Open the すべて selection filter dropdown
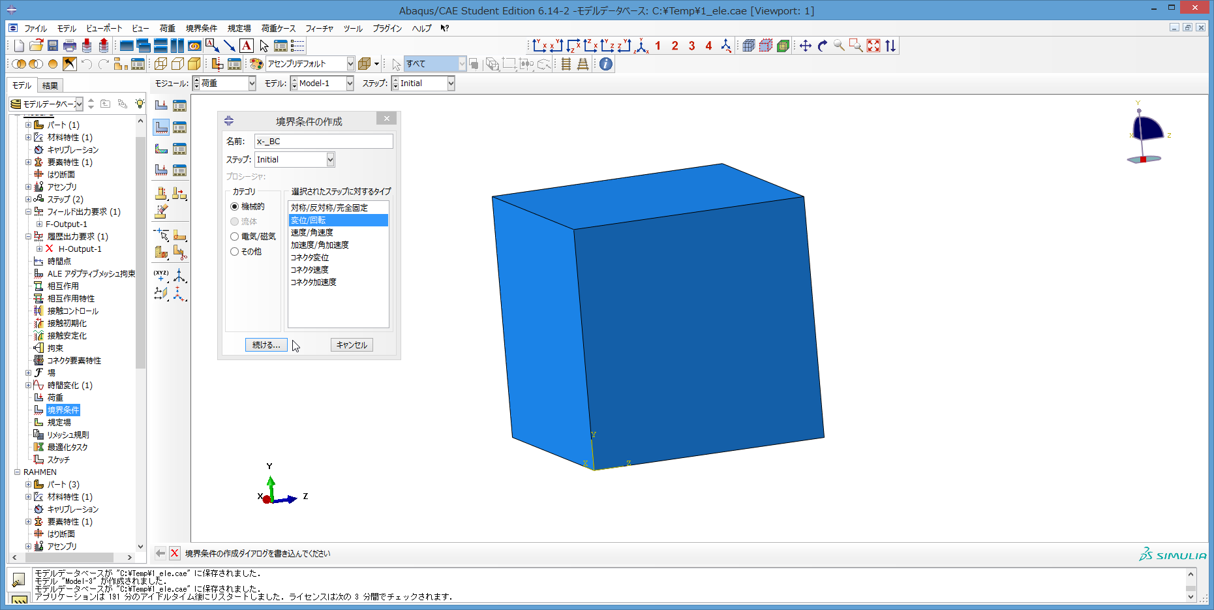 coord(462,64)
